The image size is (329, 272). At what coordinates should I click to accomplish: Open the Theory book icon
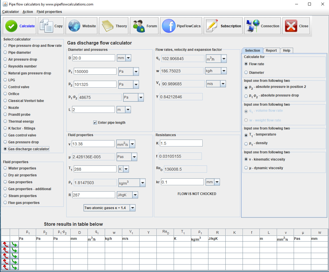(x=107, y=26)
